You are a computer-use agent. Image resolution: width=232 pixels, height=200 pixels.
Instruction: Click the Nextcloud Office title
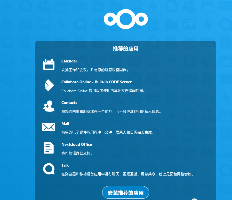[77, 144]
